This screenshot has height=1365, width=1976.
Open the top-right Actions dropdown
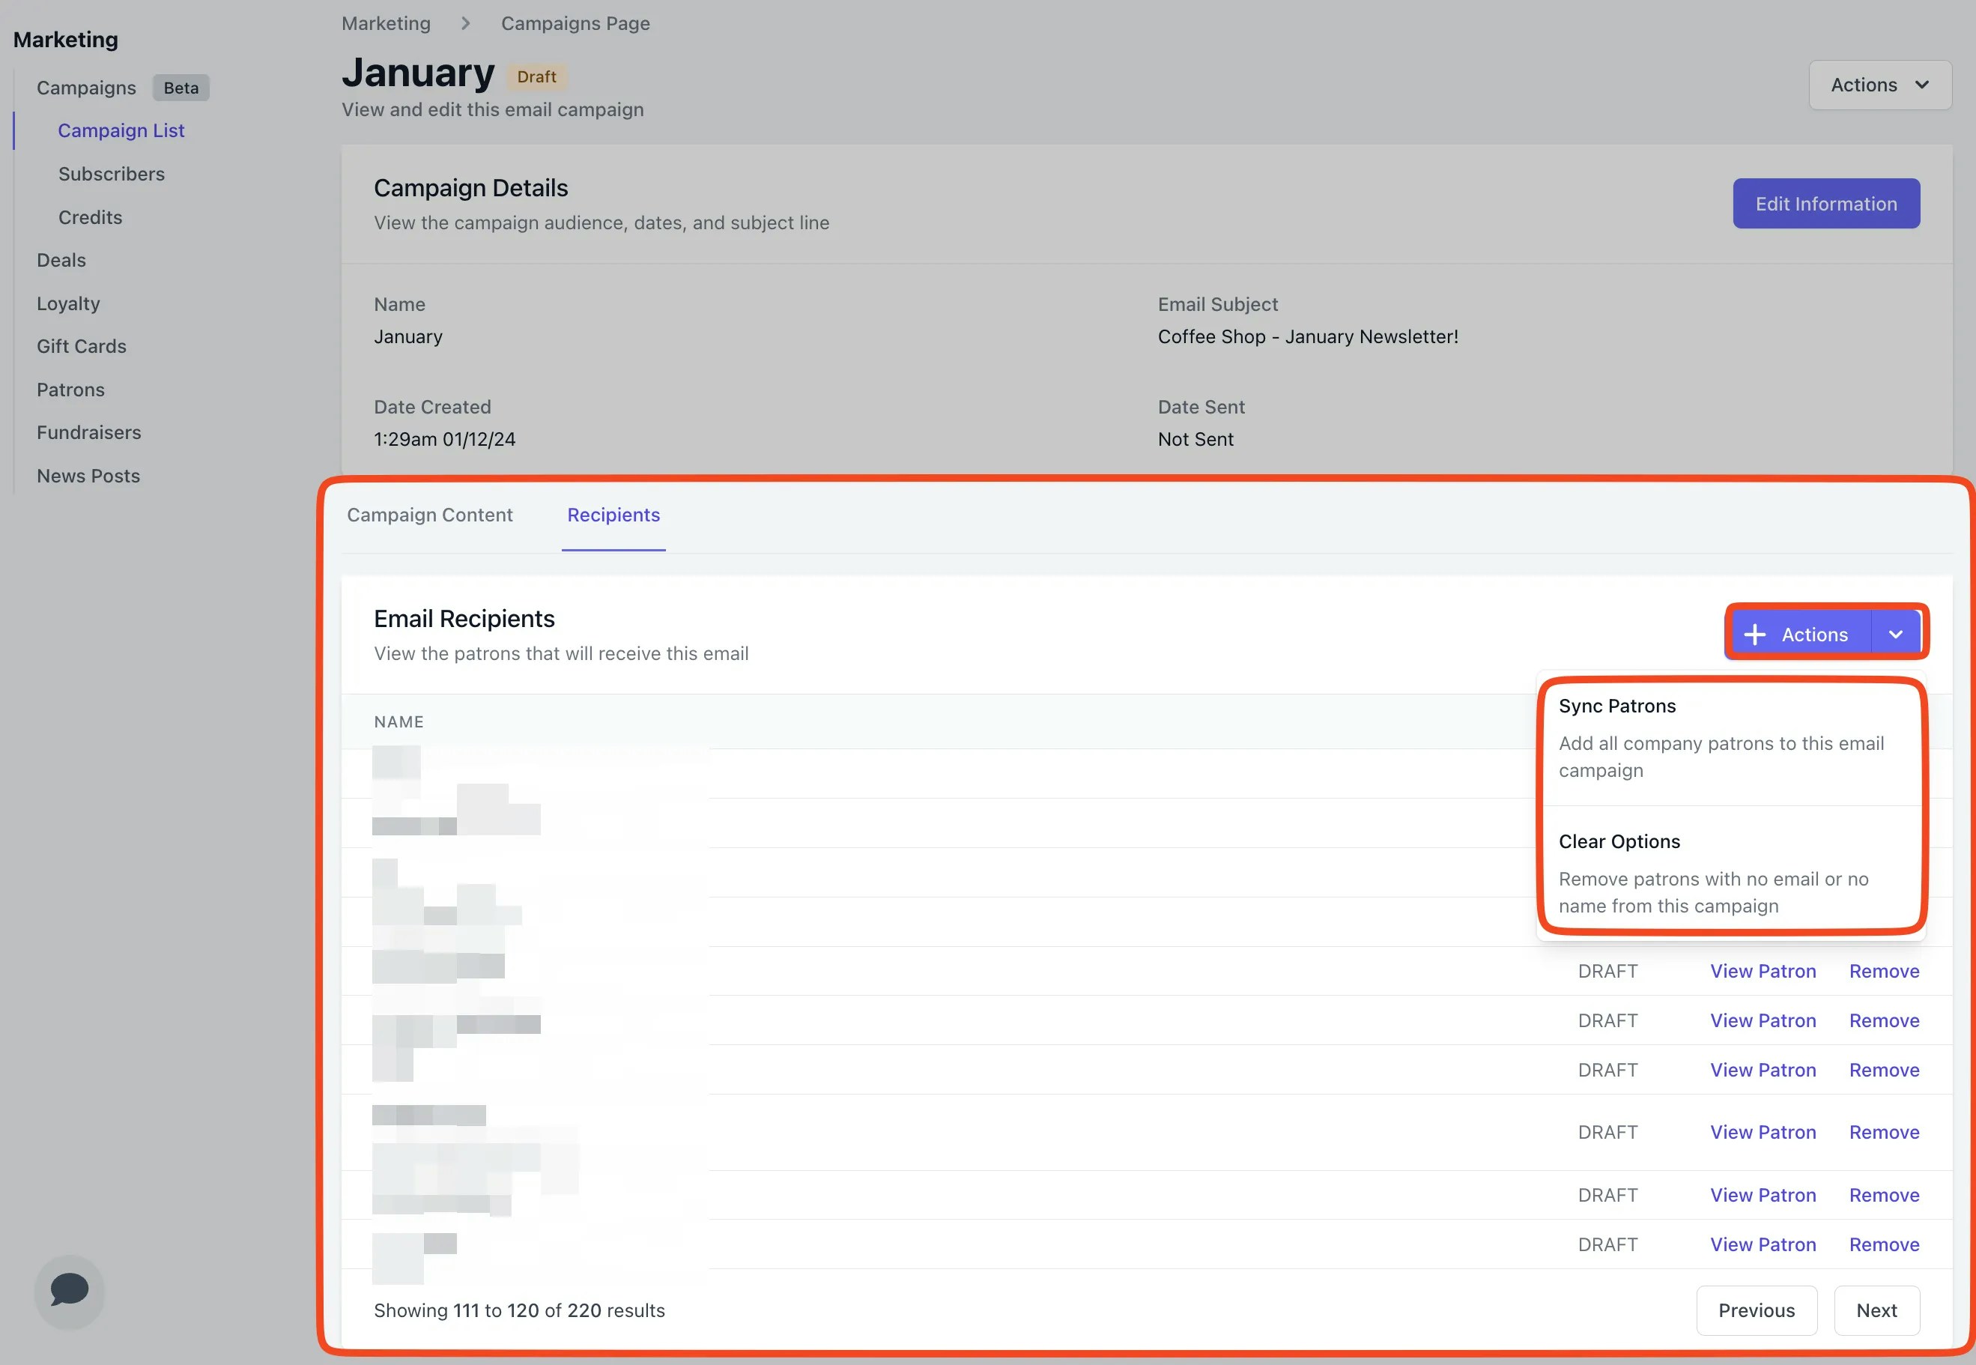pos(1879,85)
